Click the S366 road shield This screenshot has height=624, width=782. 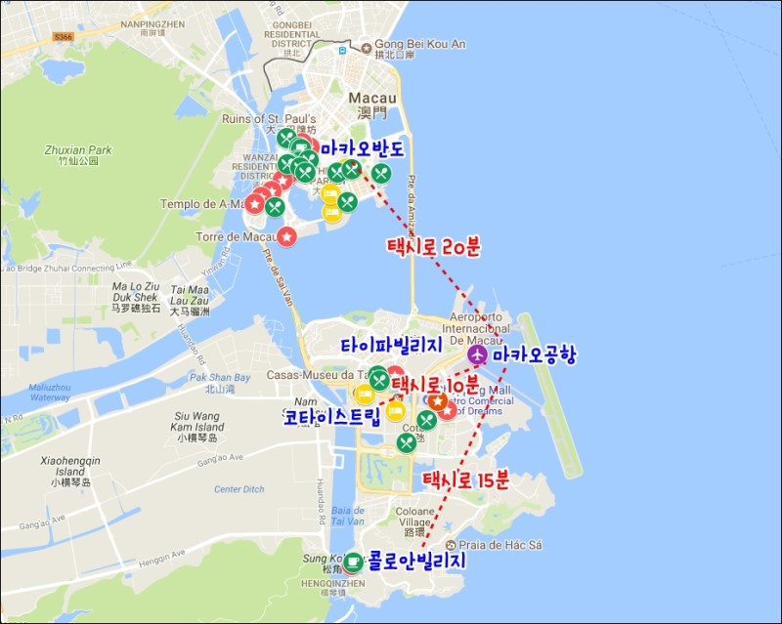click(64, 37)
